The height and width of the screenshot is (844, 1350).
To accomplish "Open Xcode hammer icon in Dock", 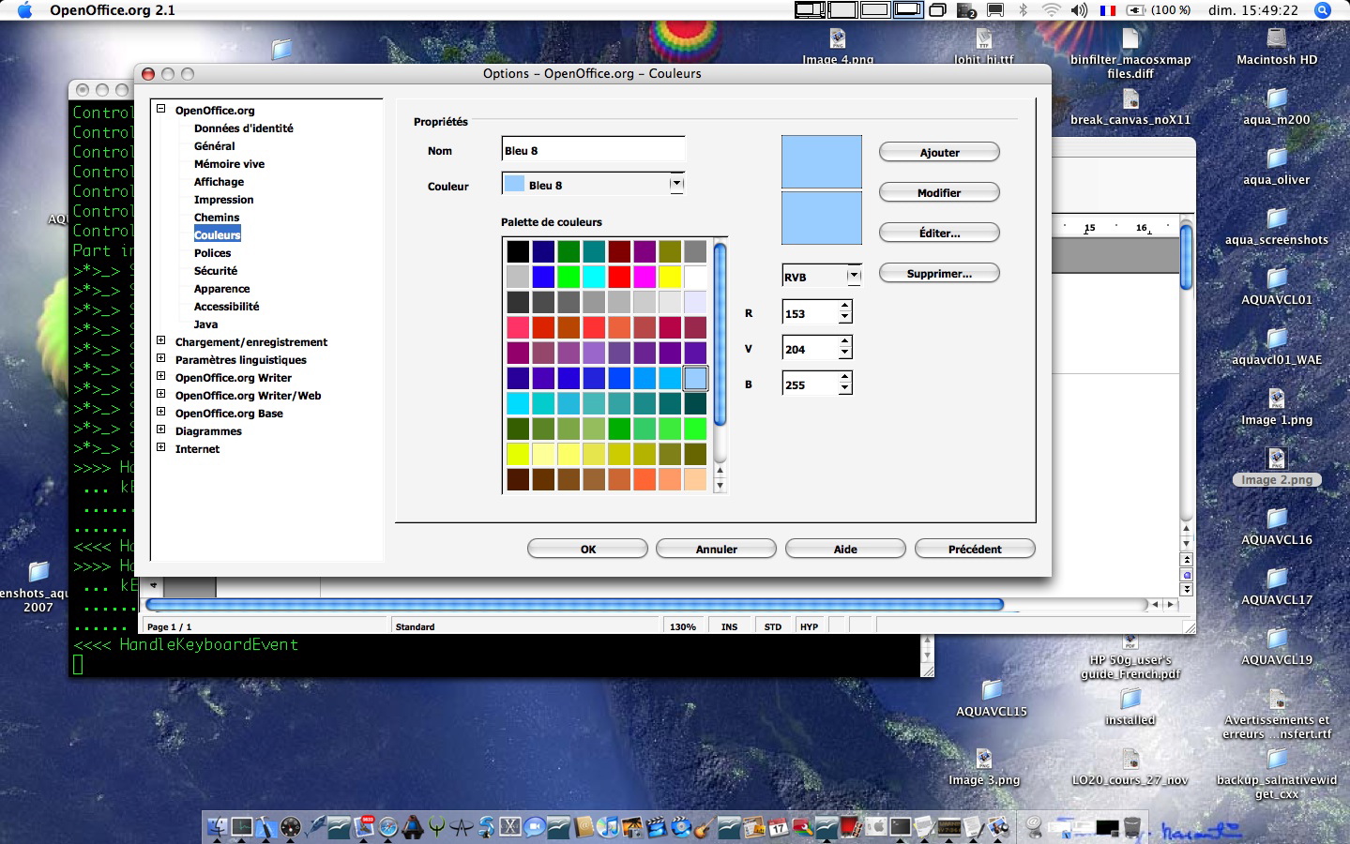I will [x=265, y=827].
